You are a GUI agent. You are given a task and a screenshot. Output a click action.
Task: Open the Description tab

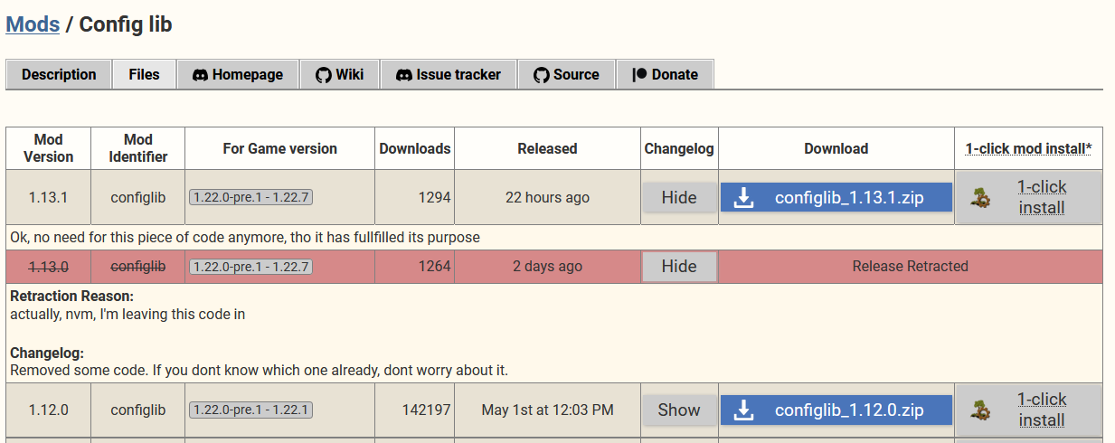point(59,75)
